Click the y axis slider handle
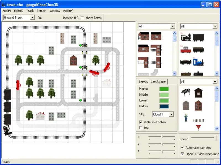 pos(162,144)
